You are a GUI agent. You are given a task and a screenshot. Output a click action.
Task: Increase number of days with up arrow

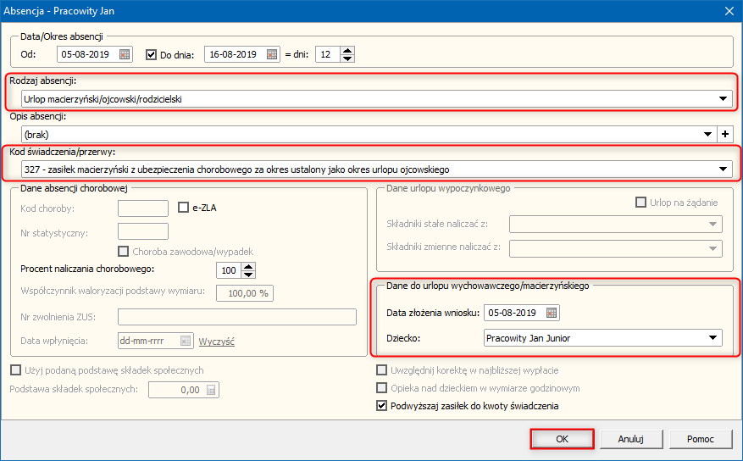(x=347, y=50)
